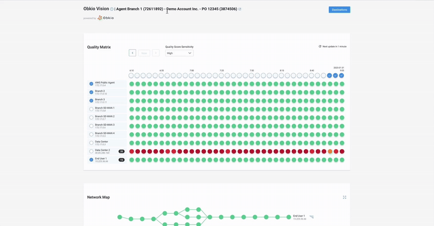Select the time circle under 8:15

click(281, 75)
